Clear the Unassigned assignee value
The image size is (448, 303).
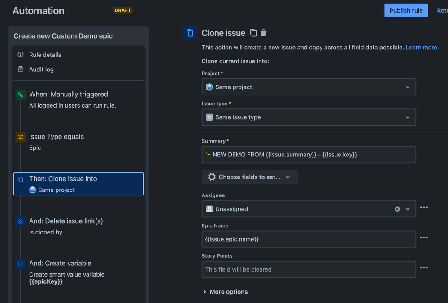click(x=397, y=209)
